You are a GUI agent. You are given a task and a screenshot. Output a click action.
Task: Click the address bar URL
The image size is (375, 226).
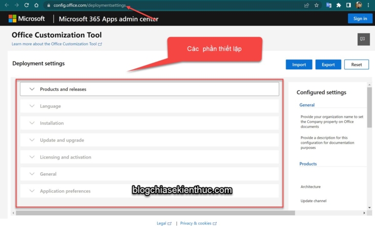pos(89,5)
